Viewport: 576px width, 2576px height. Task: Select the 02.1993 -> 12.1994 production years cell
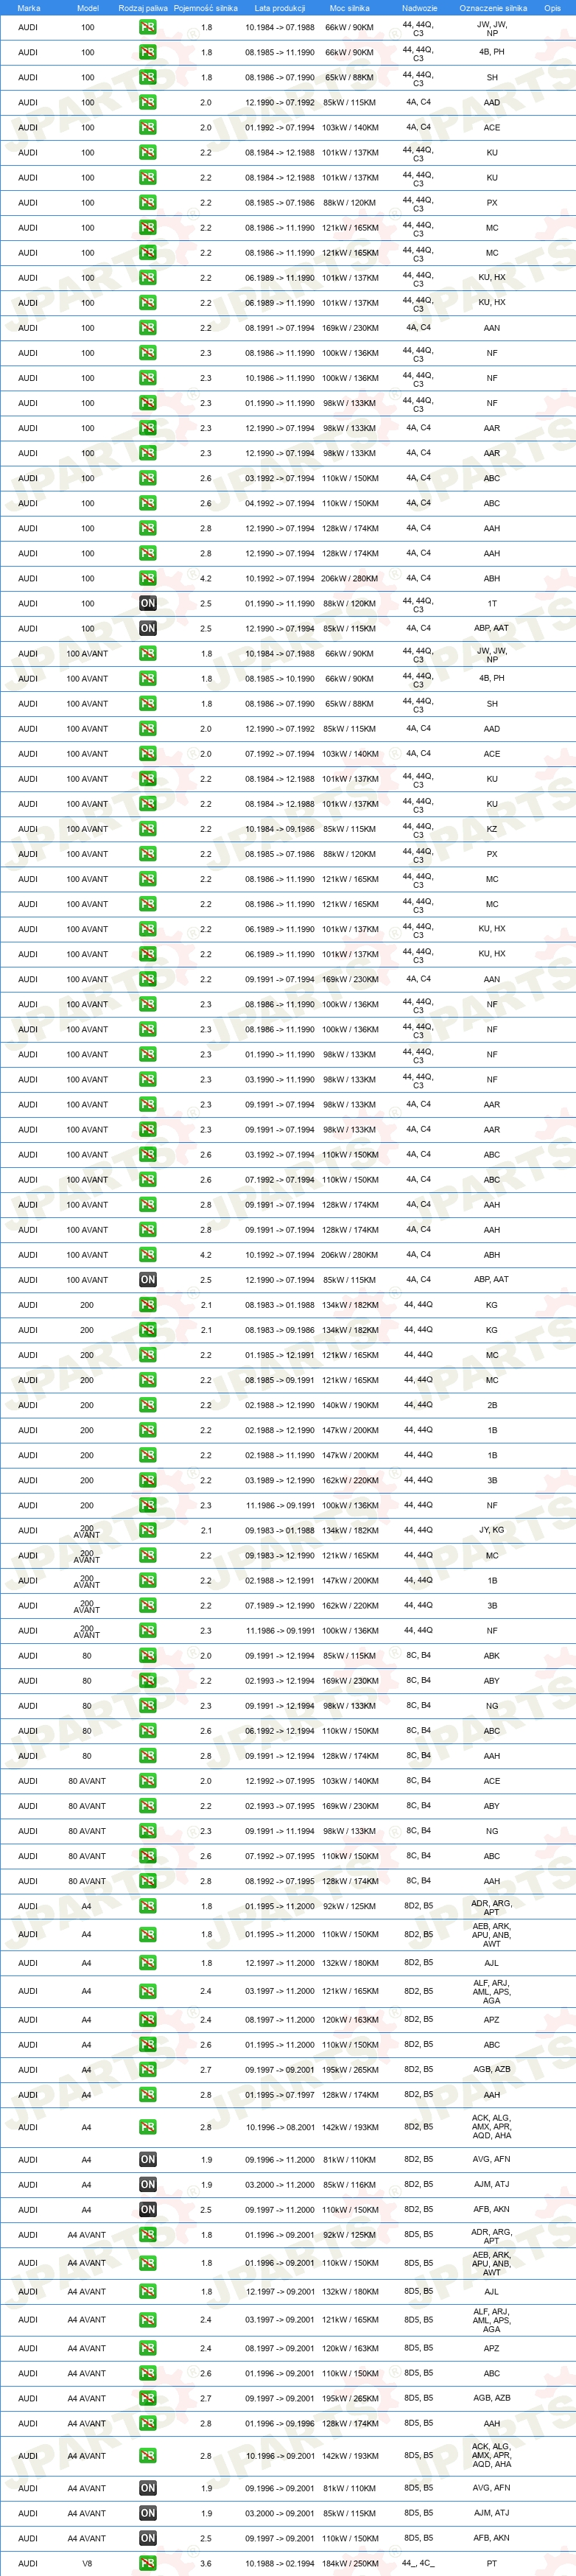click(x=280, y=1681)
